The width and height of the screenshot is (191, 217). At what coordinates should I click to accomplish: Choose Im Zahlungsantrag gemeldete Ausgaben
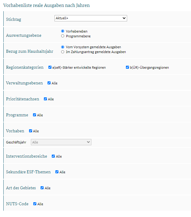click(x=63, y=52)
